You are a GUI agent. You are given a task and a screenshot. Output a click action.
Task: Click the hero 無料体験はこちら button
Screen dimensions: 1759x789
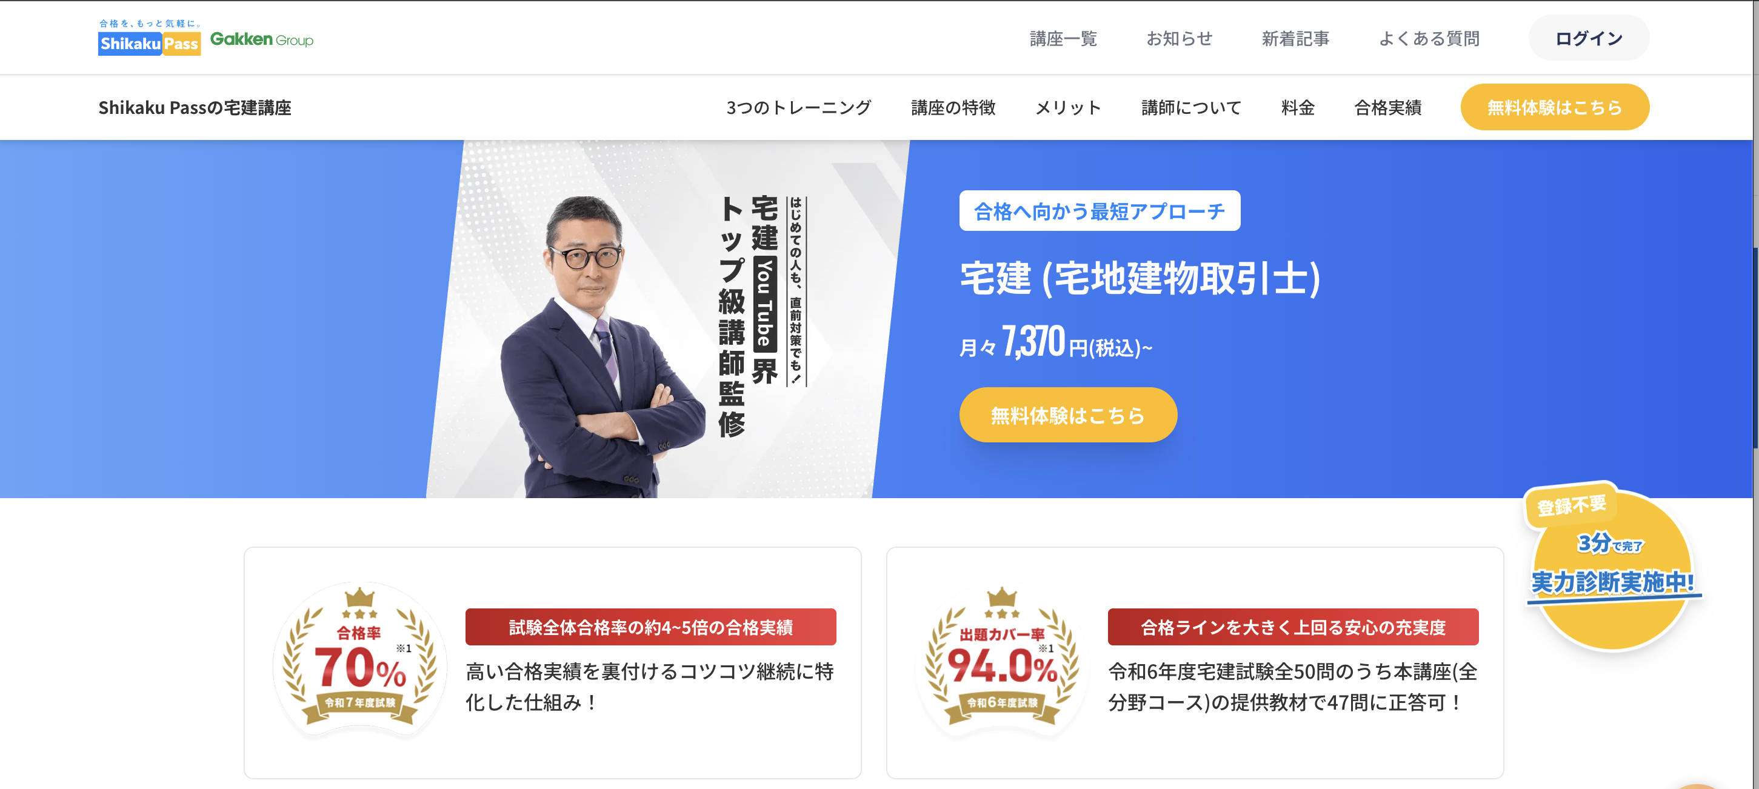pyautogui.click(x=1068, y=414)
